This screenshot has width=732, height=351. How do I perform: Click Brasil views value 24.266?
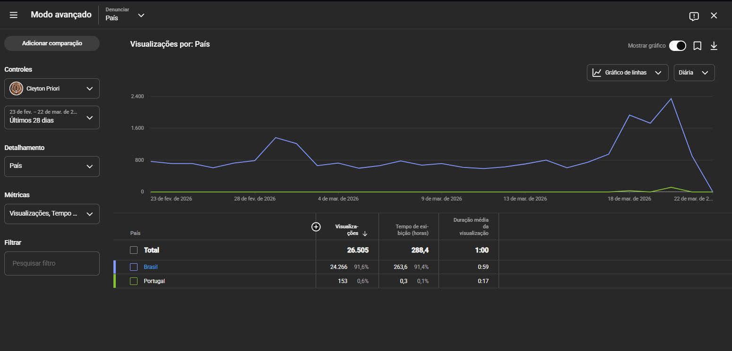pos(339,267)
